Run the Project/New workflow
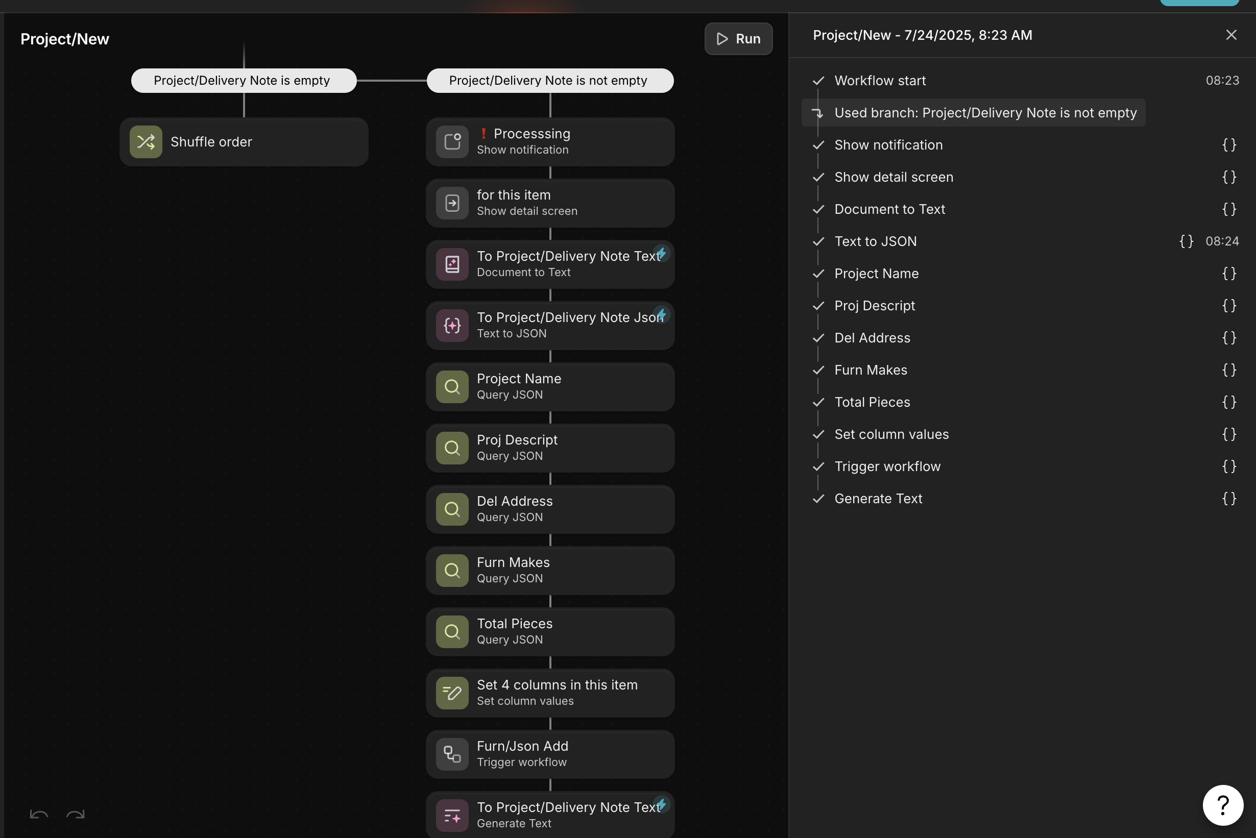Screen dimensions: 1256x838 click(738, 38)
